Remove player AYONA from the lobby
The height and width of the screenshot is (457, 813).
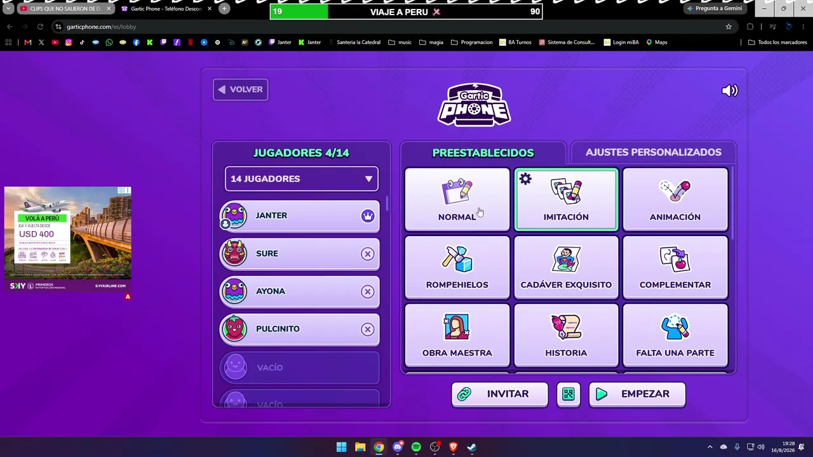[368, 291]
